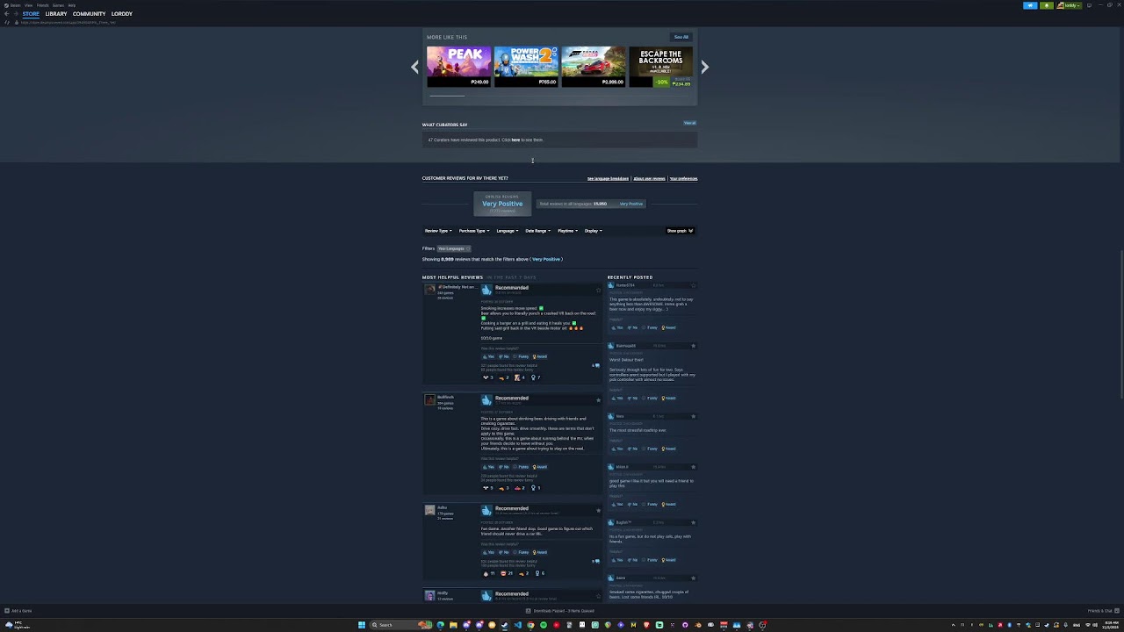Open the PowerWash Simulator 2 thumbnail
The width and height of the screenshot is (1124, 632).
526,61
